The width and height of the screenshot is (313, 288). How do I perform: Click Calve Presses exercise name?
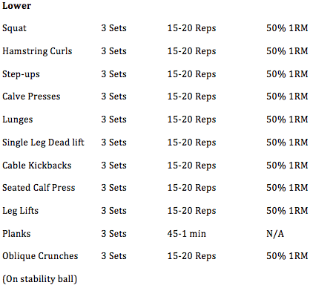tap(31, 96)
